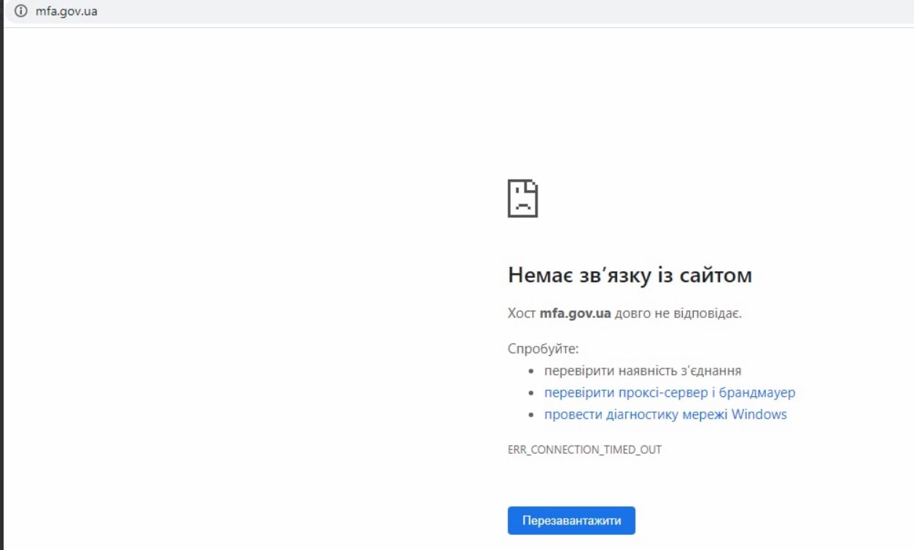This screenshot has height=550, width=914.
Task: Click the blue Перезавантажити reload button
Action: click(x=571, y=521)
